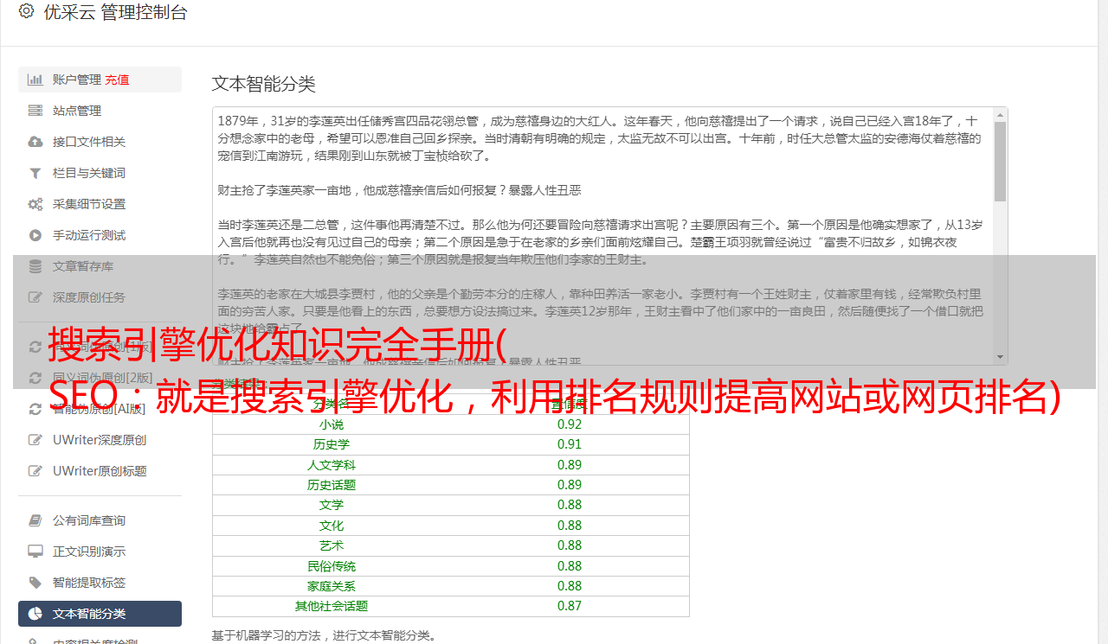Click the text area scrollbar thumb

tap(1000, 161)
